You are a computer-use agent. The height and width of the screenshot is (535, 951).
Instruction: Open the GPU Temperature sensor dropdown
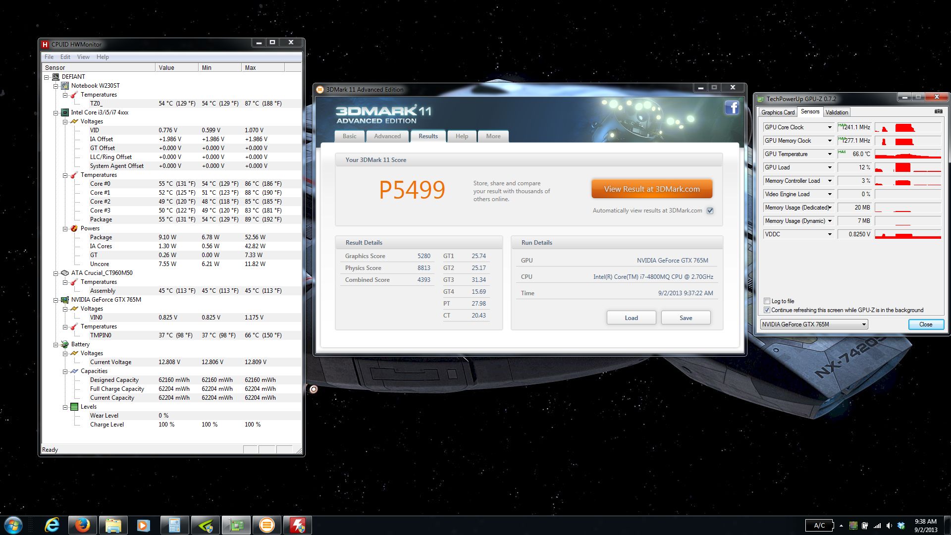click(830, 154)
